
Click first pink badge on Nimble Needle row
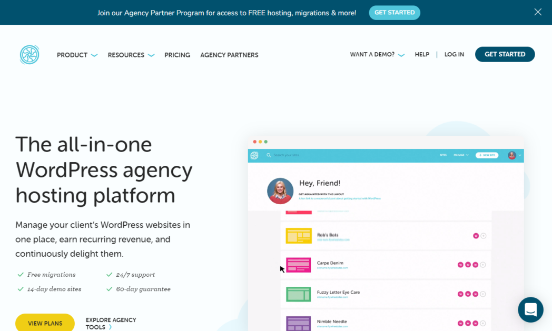460,323
